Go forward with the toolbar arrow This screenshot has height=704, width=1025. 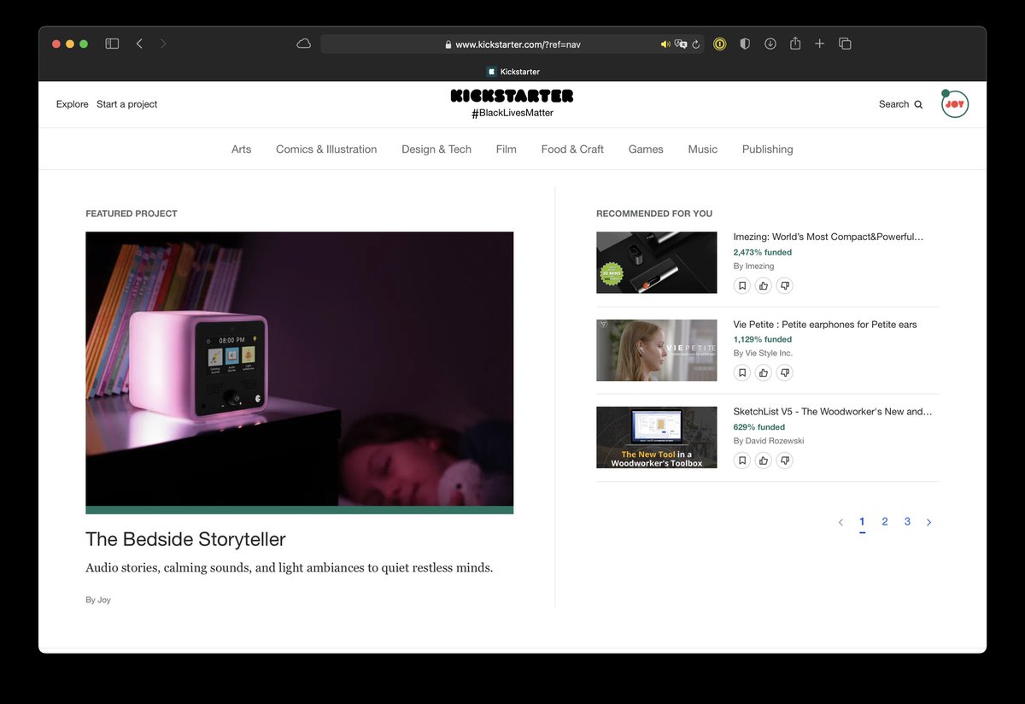coord(163,44)
